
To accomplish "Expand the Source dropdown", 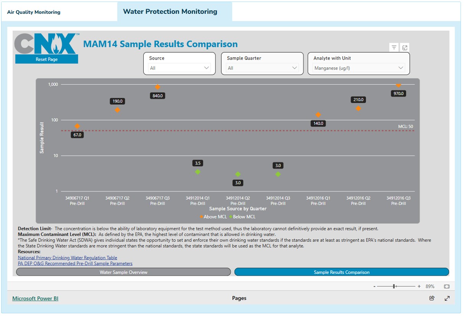I will tap(179, 68).
